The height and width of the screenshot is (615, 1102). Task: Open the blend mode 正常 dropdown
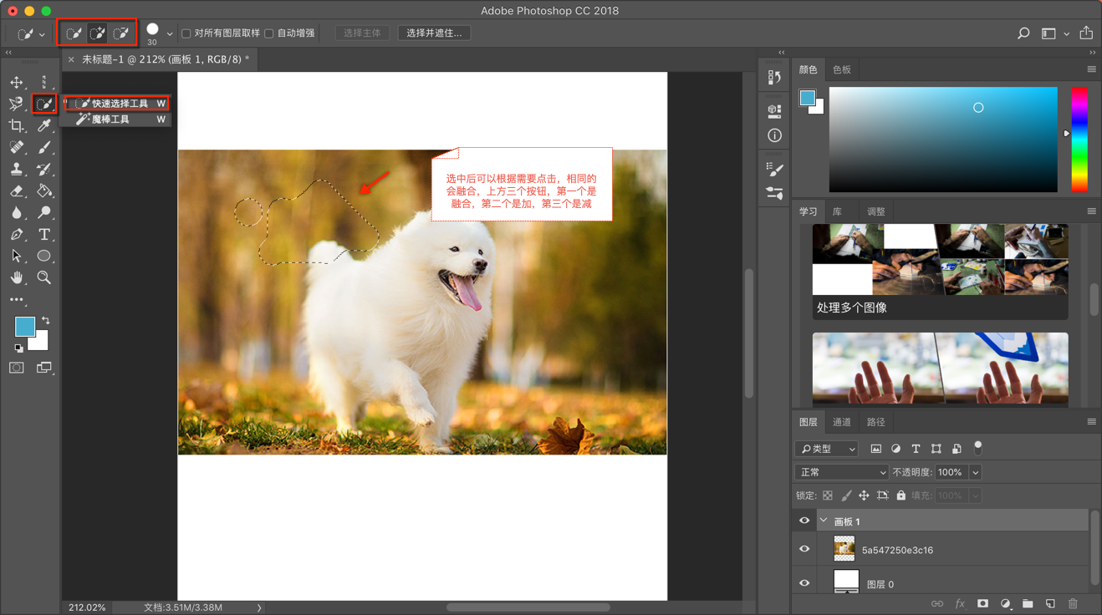(842, 472)
